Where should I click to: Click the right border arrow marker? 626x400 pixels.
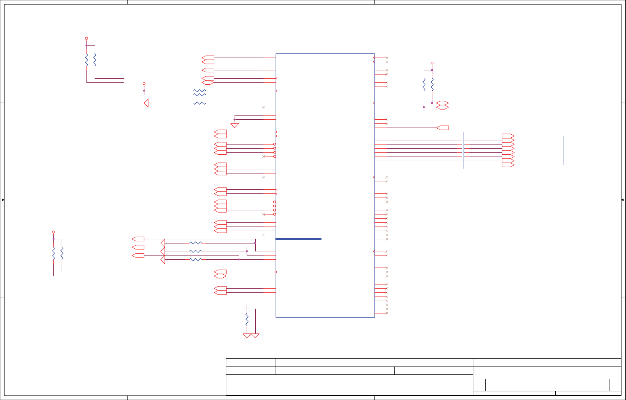coord(623,200)
